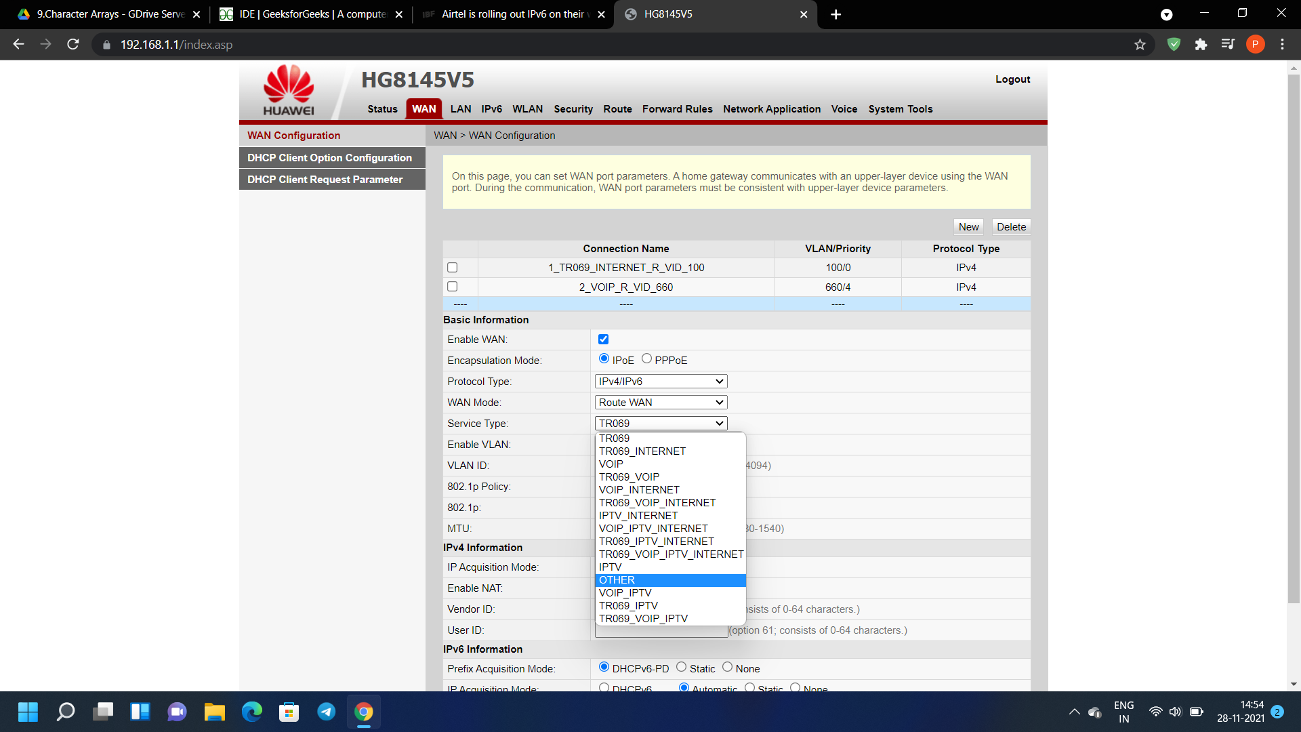Open the Extensions puzzle icon
Image resolution: width=1301 pixels, height=732 pixels.
pos(1201,44)
